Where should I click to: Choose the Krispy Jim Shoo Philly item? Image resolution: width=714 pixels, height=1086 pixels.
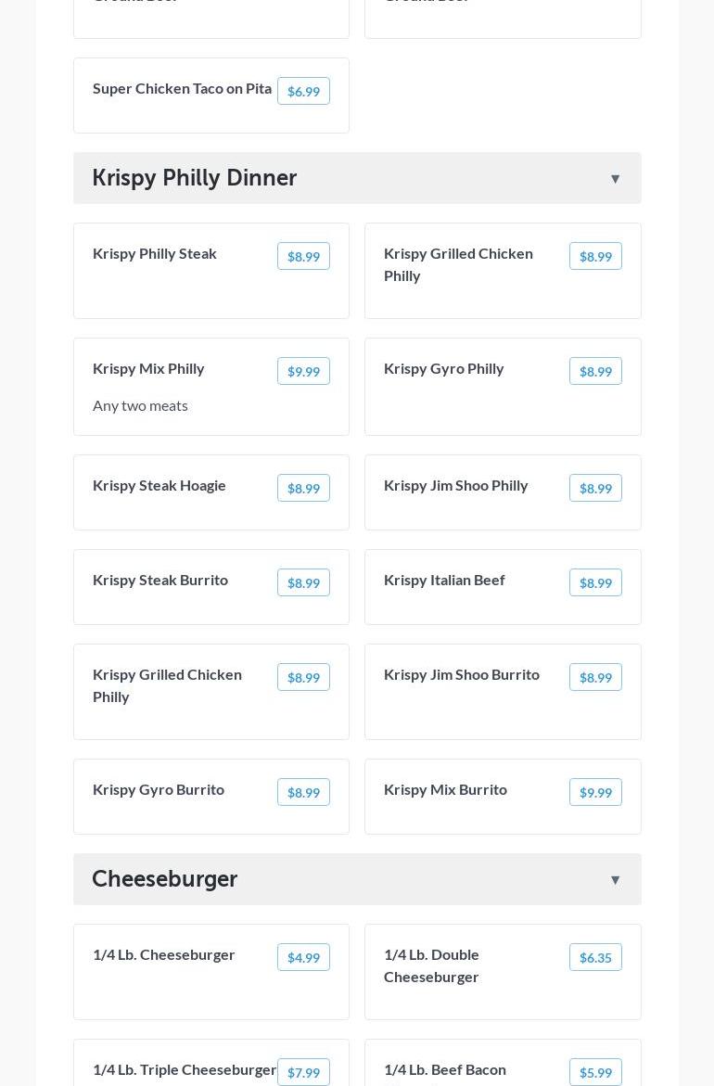coord(456,486)
